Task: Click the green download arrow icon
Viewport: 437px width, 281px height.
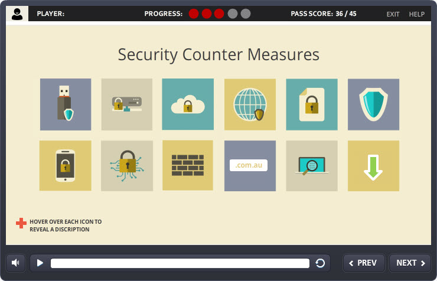Action: 373,166
